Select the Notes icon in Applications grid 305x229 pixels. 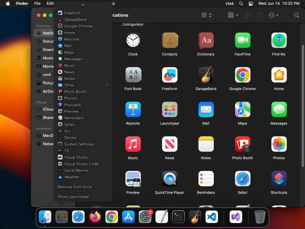206,144
